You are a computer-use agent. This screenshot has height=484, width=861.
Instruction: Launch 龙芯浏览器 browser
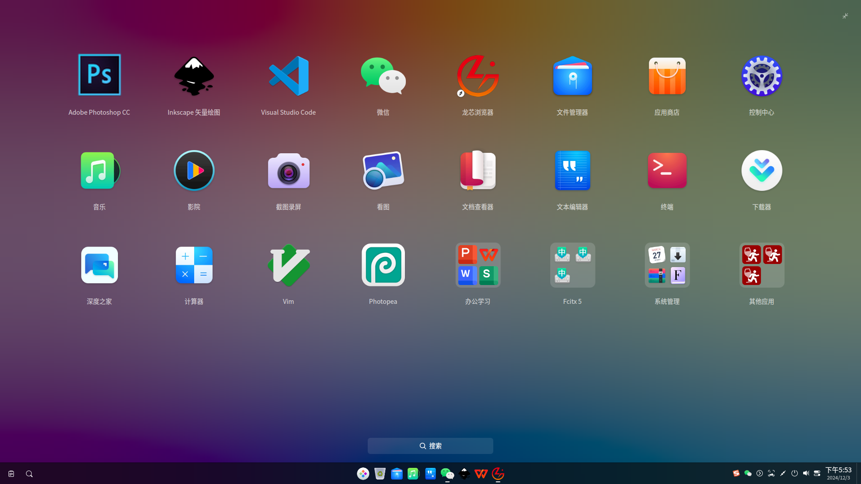click(478, 76)
